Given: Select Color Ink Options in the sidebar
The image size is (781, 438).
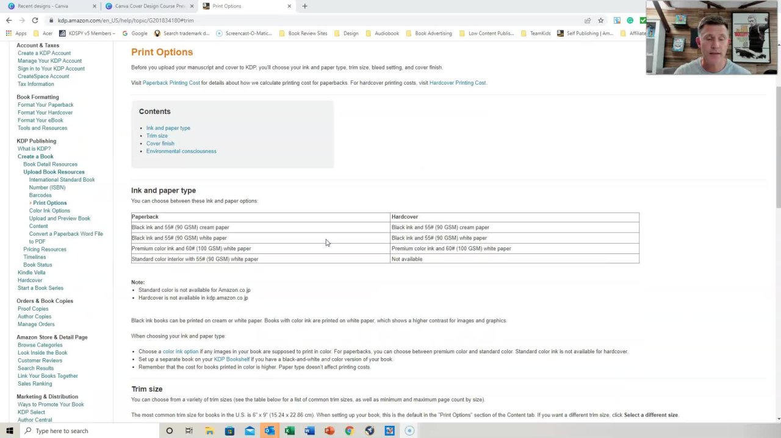Looking at the screenshot, I should [49, 211].
